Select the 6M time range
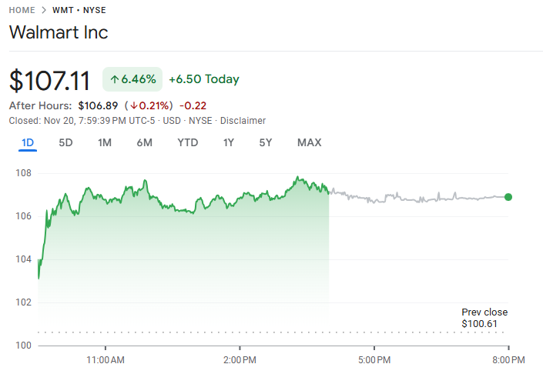Image resolution: width=543 pixels, height=374 pixels. point(145,142)
